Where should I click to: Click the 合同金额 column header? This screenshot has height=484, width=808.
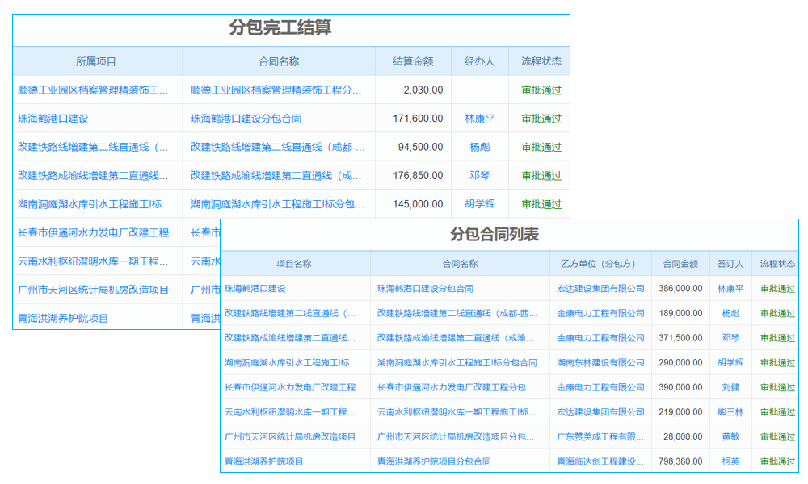(x=680, y=263)
